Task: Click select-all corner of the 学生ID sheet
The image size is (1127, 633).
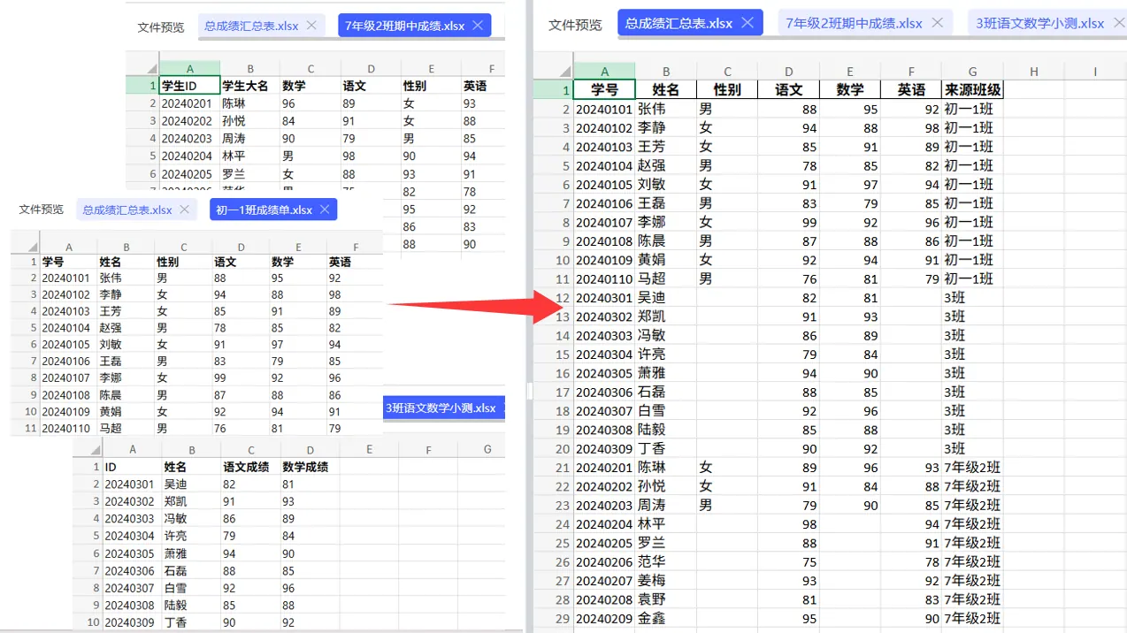Action: click(142, 68)
